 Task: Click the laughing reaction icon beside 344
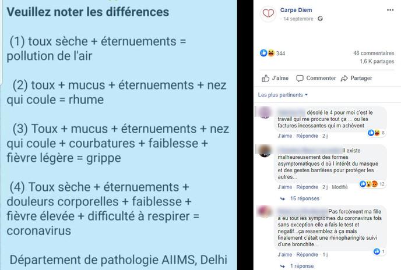tap(271, 53)
